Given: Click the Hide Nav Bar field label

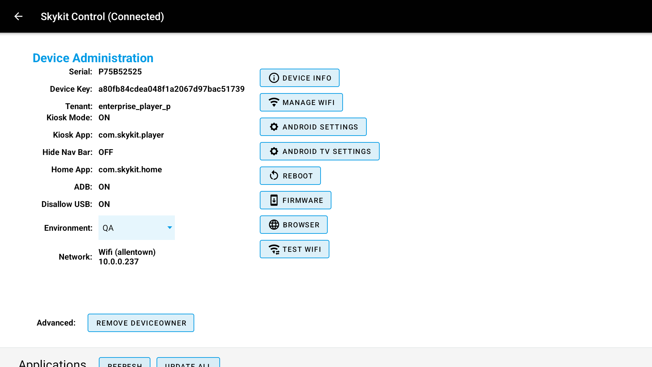Looking at the screenshot, I should click(67, 152).
